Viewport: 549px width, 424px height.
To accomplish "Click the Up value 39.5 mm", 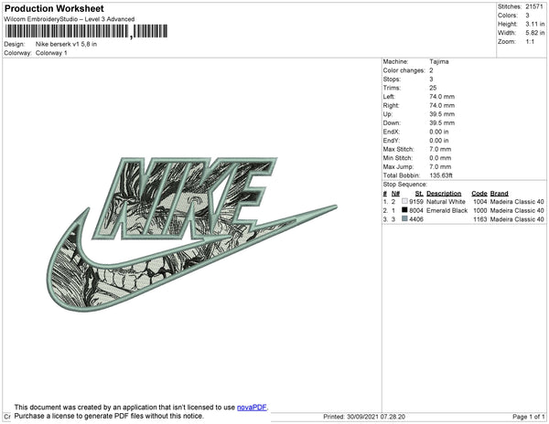I will (x=442, y=114).
